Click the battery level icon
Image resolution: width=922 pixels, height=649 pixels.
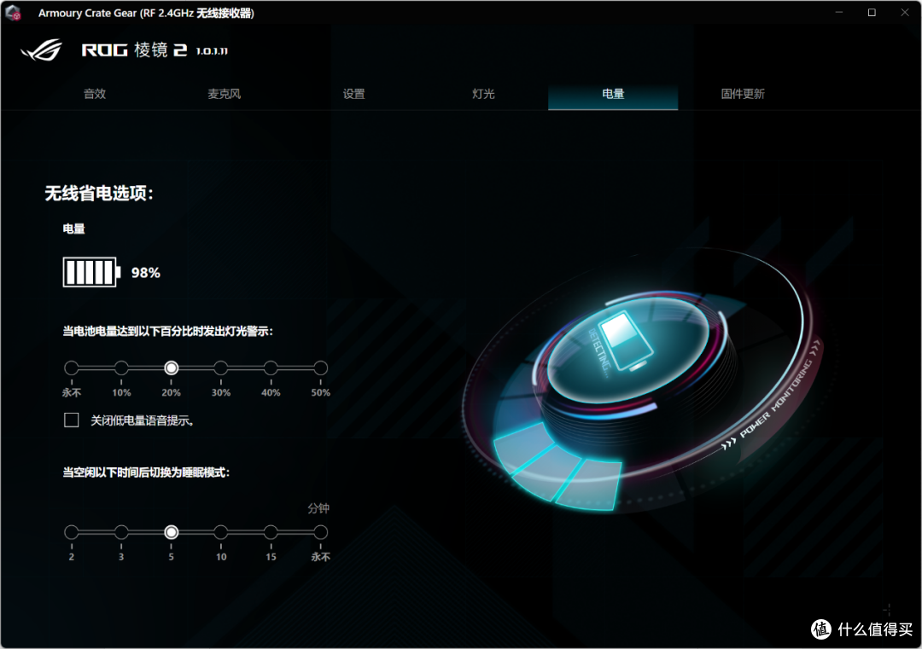coord(91,272)
